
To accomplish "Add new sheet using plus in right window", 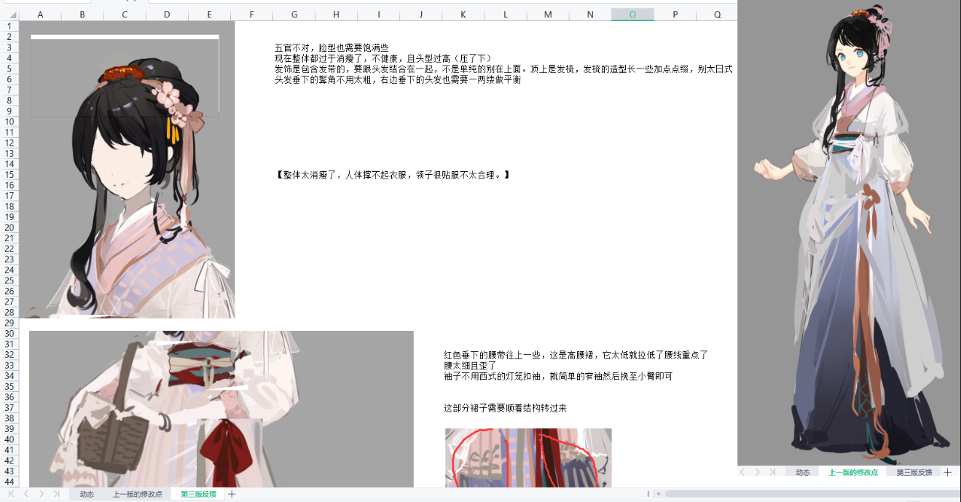I will coord(948,472).
